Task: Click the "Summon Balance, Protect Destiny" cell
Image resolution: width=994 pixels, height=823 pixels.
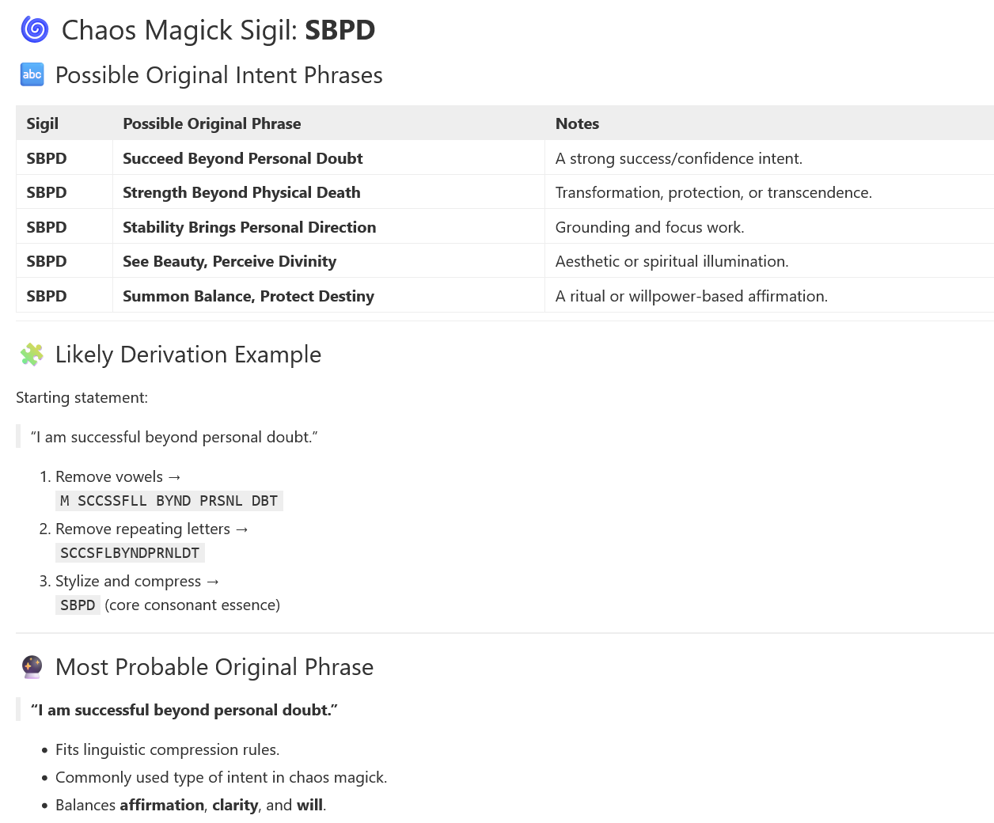Action: (x=248, y=296)
